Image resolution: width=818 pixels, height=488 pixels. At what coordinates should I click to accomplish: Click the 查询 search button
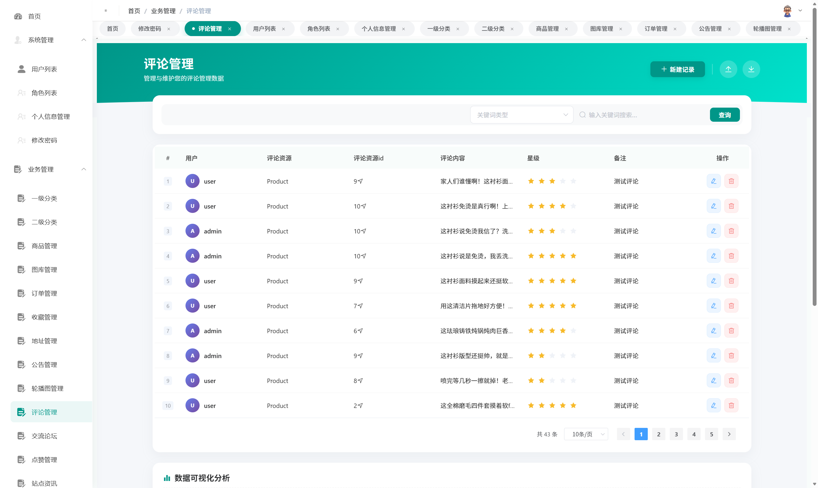(725, 114)
